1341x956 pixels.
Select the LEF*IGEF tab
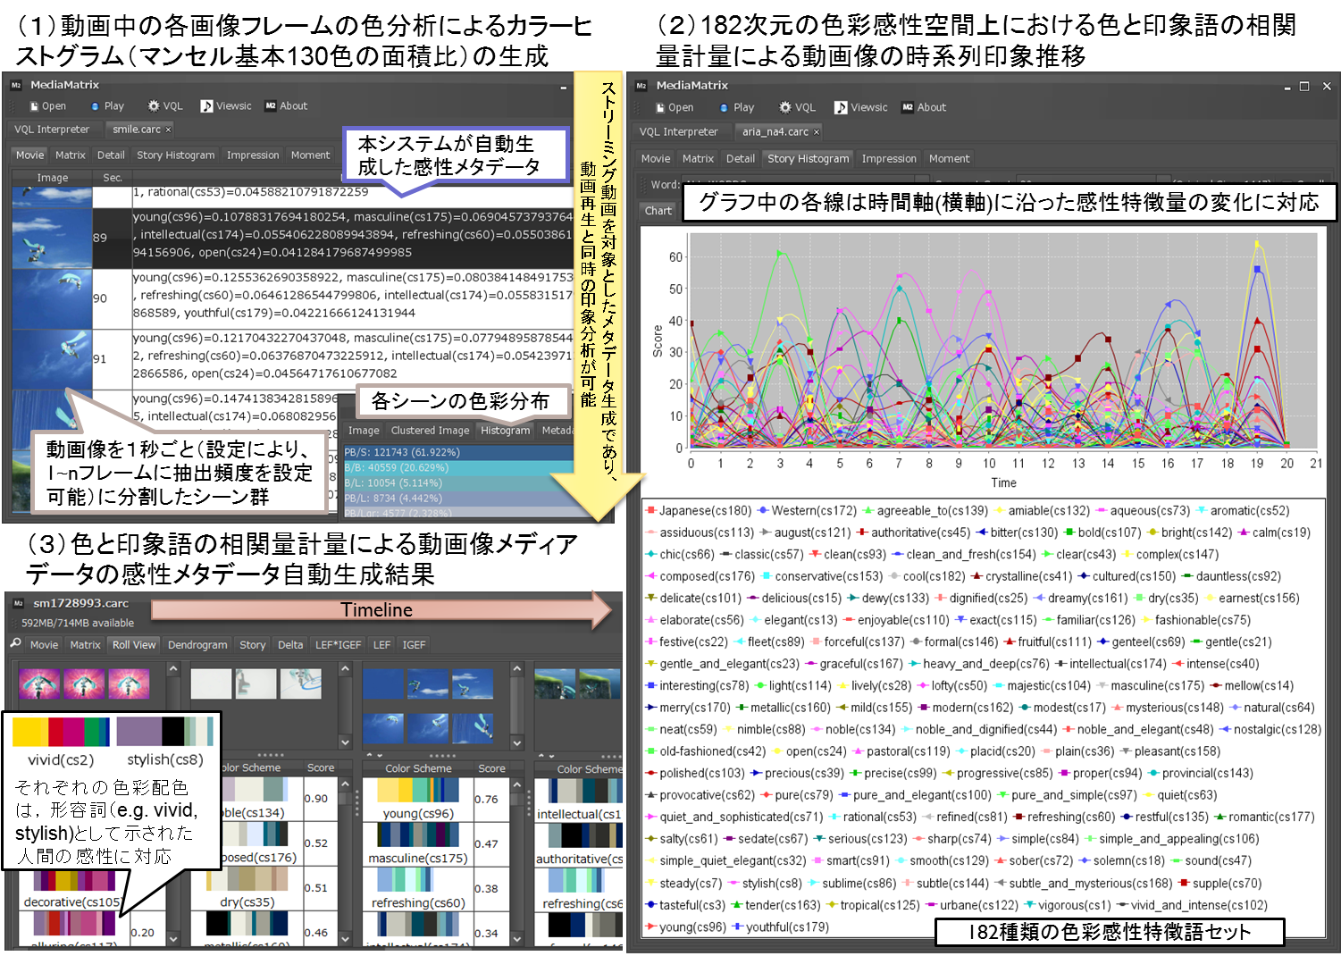pos(338,645)
